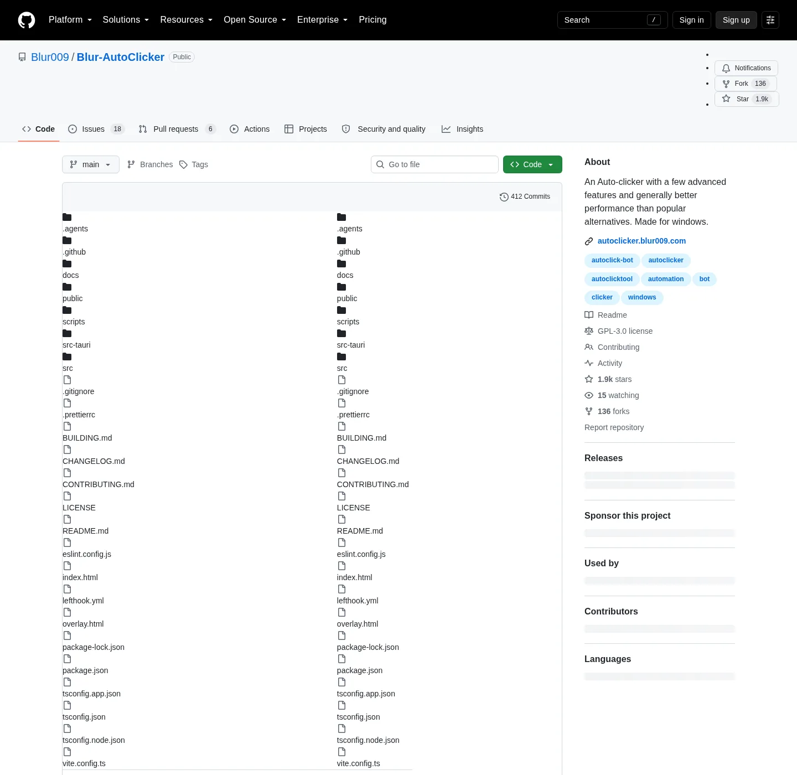Screen dimensions: 797x775
Task: Click the Contributing people icon
Action: (589, 347)
